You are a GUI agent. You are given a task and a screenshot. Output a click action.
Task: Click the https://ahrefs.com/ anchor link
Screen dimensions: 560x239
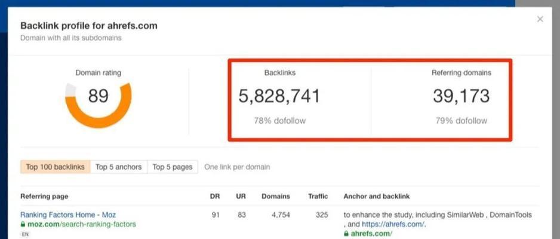[x=393, y=224]
